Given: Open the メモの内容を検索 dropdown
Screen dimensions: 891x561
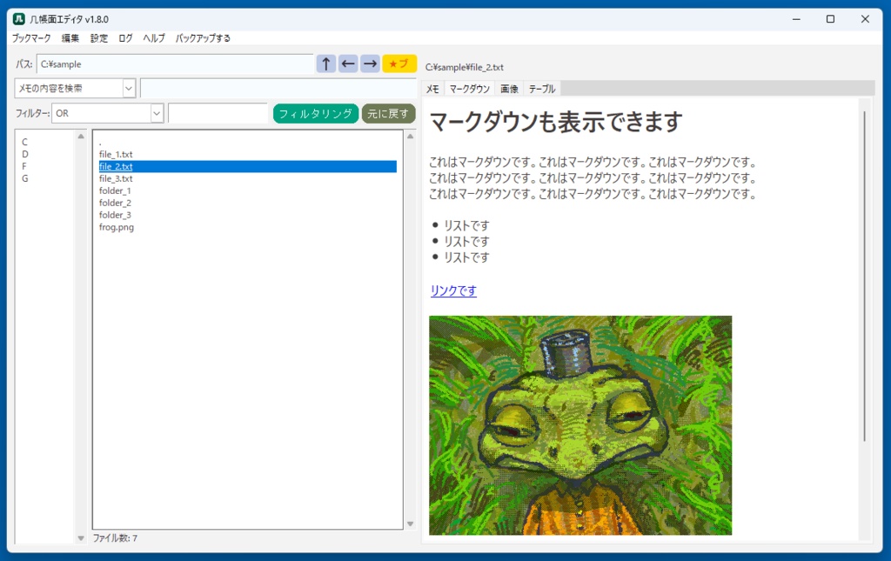Looking at the screenshot, I should coord(128,88).
